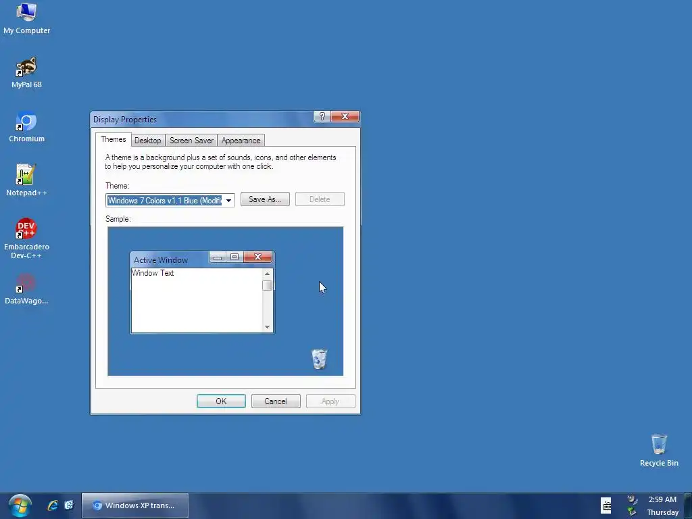Click the sample window scroll down arrow

pos(267,327)
